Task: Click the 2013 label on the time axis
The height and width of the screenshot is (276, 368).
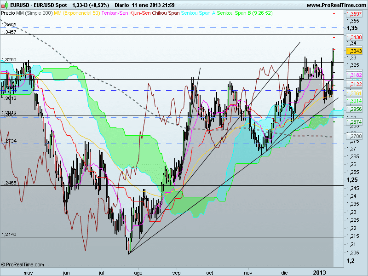Action: coord(319,272)
